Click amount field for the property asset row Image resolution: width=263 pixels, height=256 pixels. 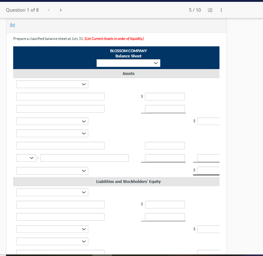pos(165,145)
